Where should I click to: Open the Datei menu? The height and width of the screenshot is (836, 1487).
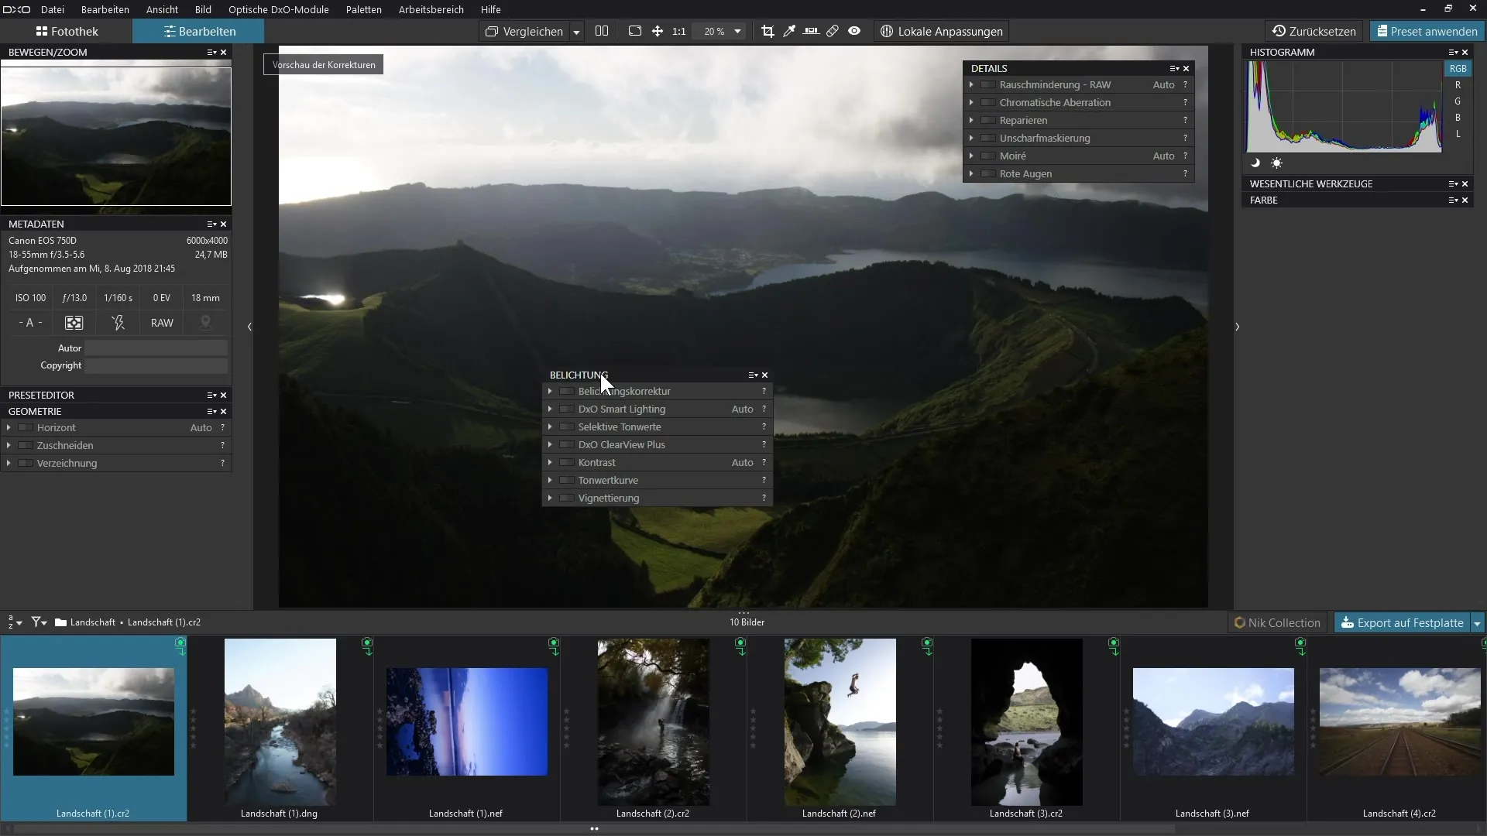click(x=52, y=9)
